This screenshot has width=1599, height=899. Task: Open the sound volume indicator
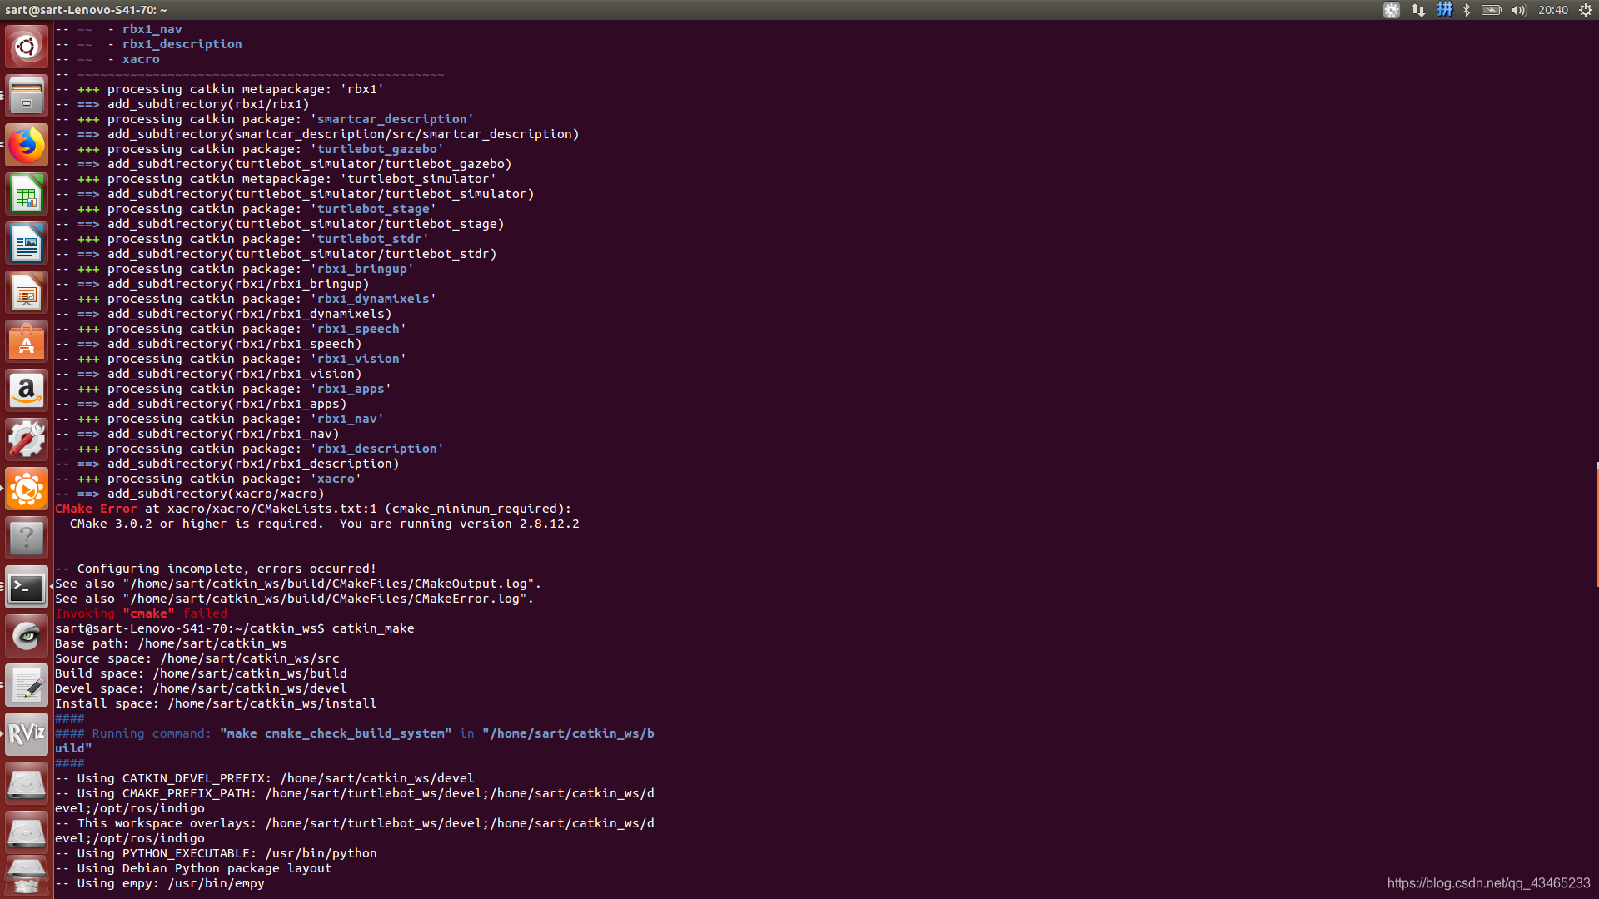(x=1518, y=10)
